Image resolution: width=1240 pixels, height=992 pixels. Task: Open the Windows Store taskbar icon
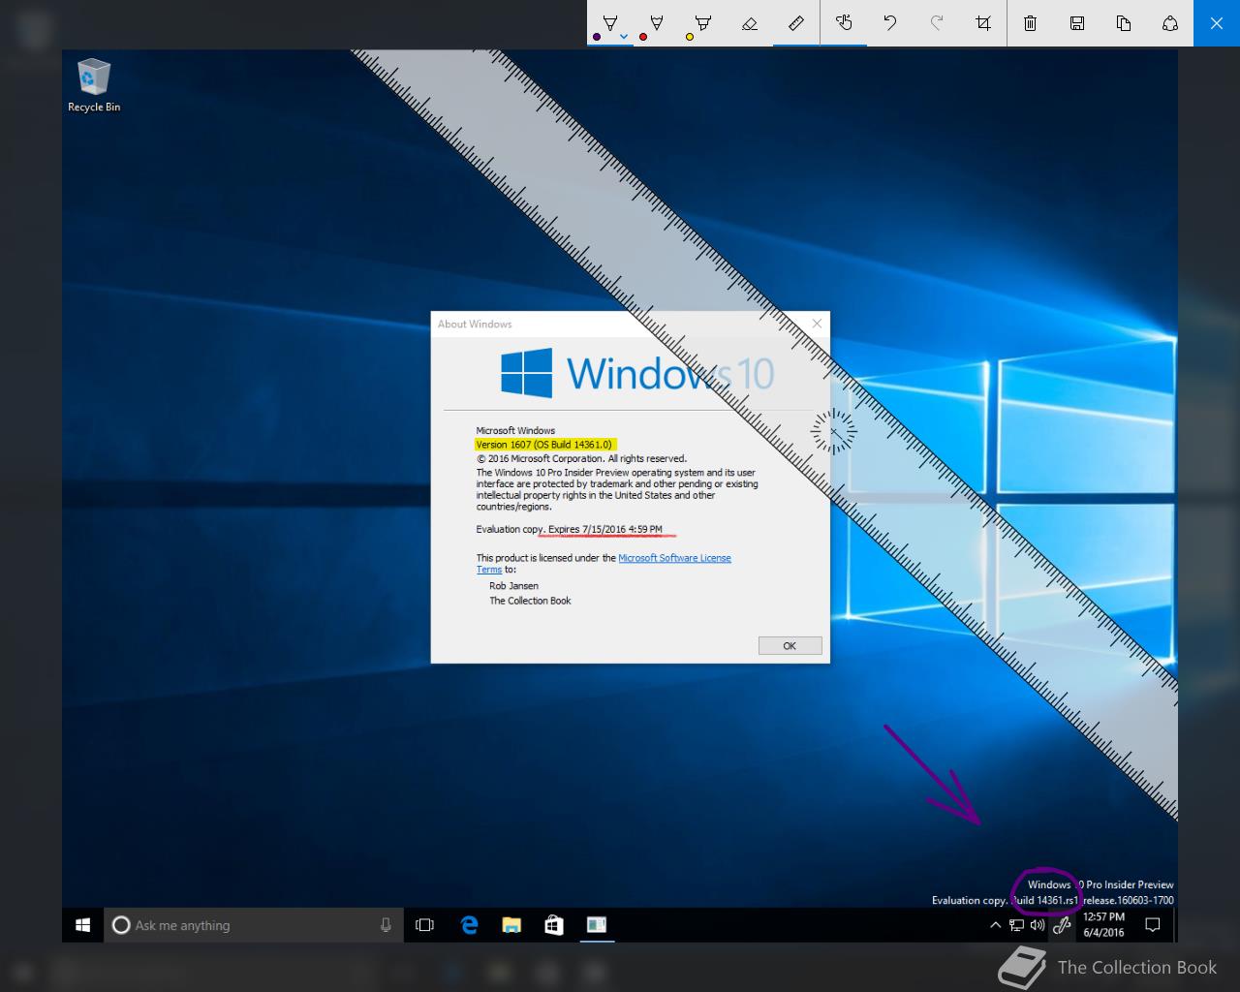554,925
